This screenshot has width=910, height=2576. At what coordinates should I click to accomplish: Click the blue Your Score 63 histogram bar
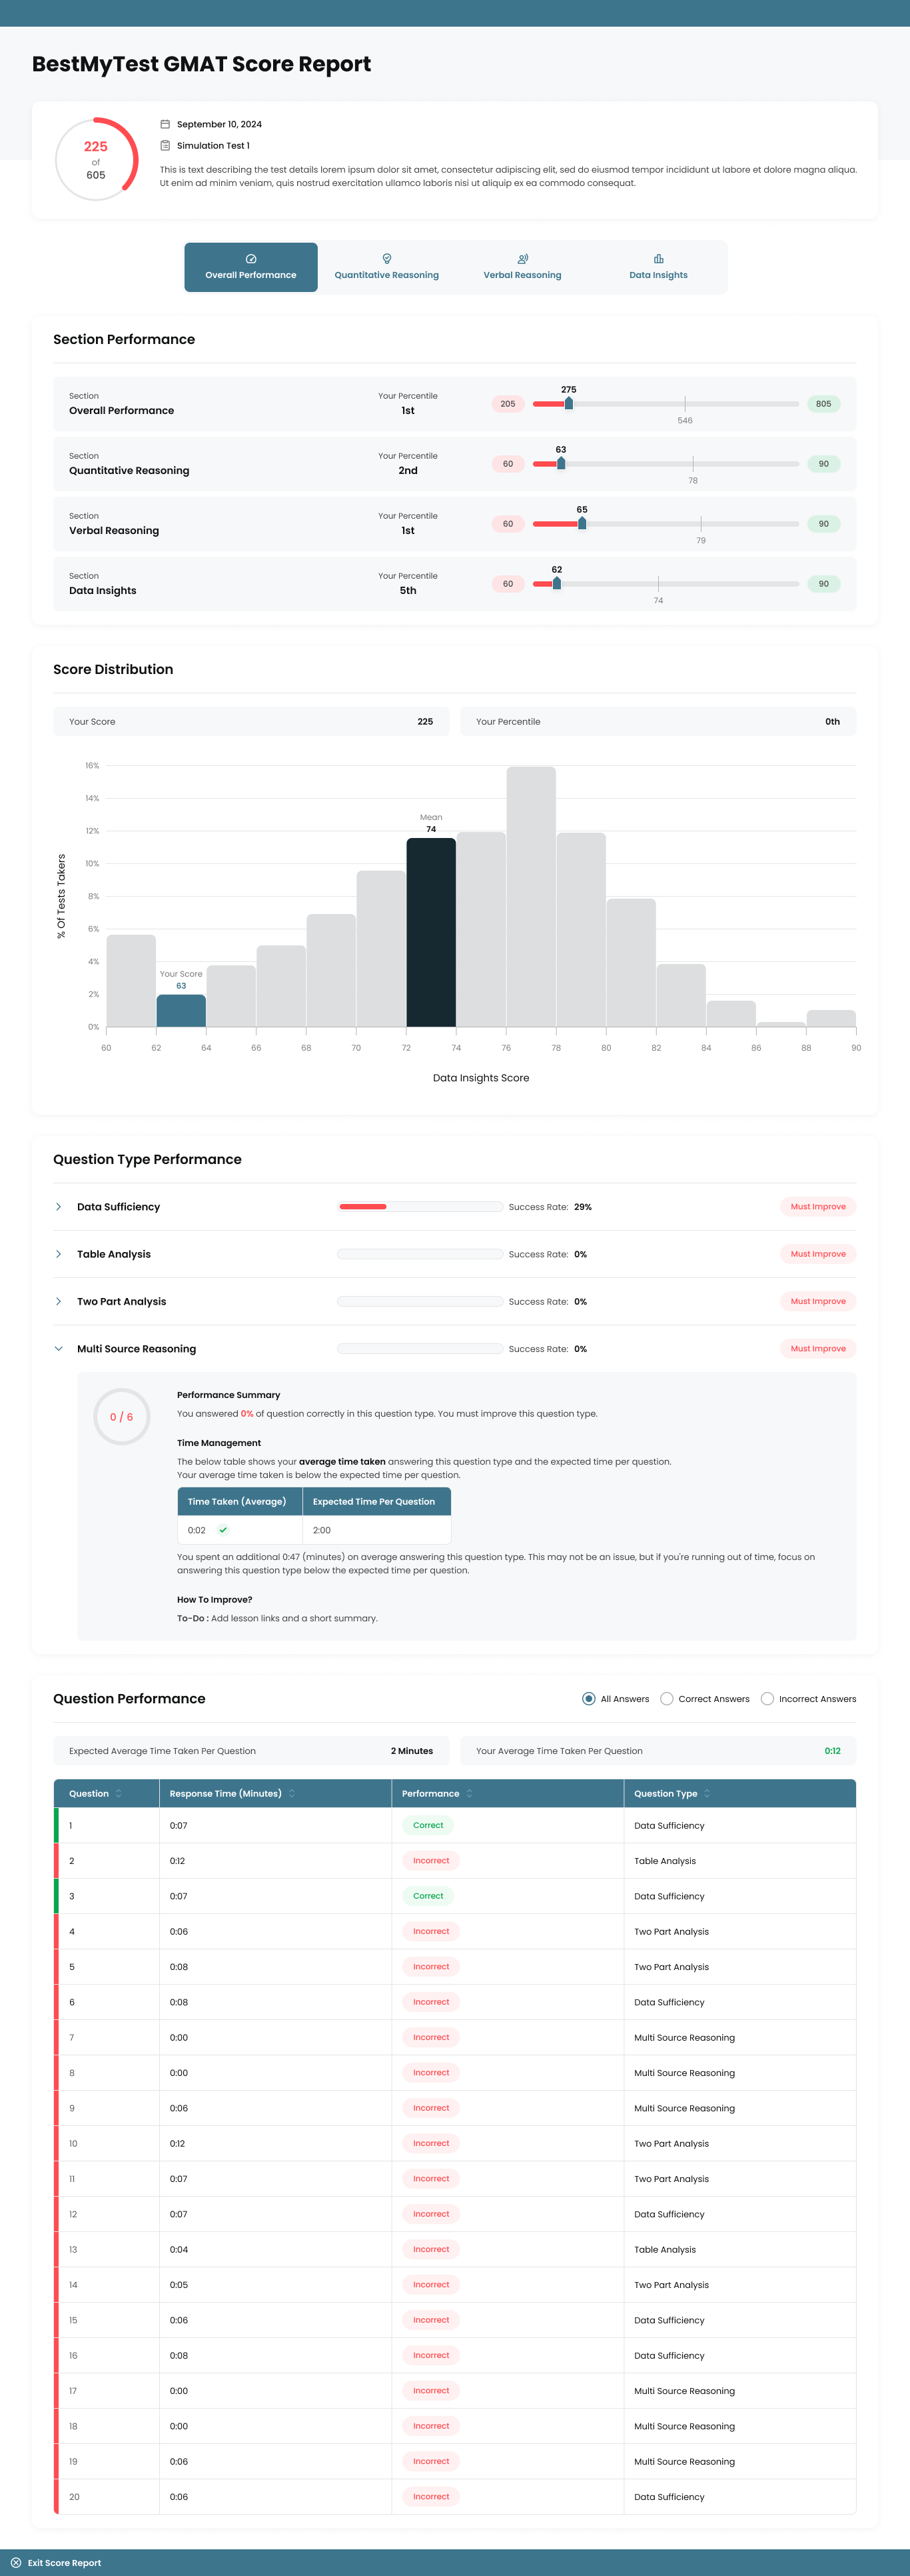click(x=181, y=1011)
